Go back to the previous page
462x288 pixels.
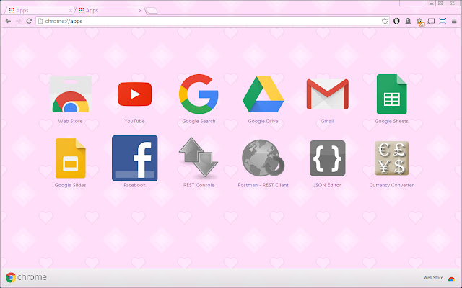pos(8,21)
